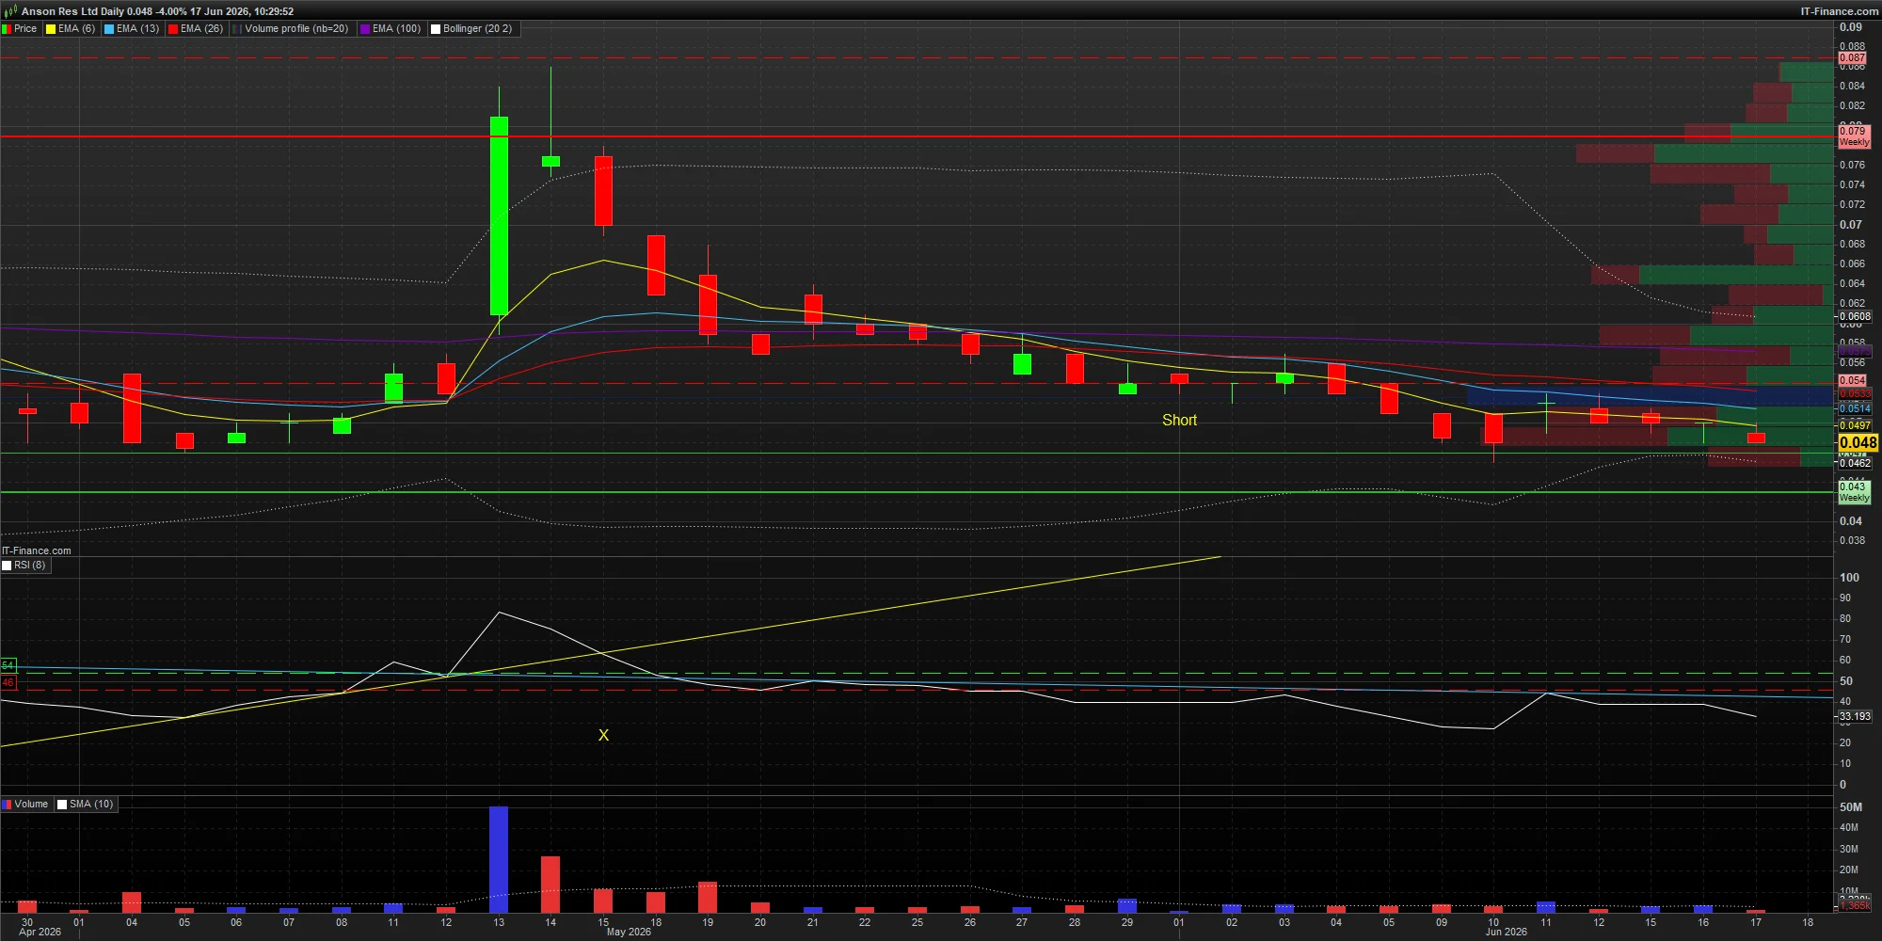Viewport: 1882px width, 941px height.
Task: Click the 0.0462 Bollinger lower band value
Action: 1855,463
